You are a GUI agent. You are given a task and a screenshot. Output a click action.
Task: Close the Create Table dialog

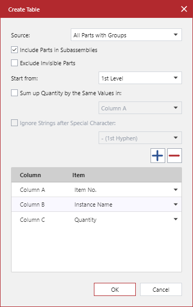184,9
